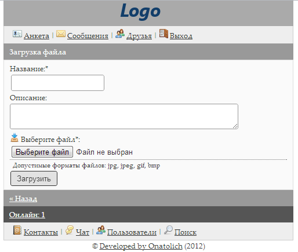Viewport: 298px width, 252px height.
Task: Click the magnifier icon beside Поиск
Action: pyautogui.click(x=168, y=230)
